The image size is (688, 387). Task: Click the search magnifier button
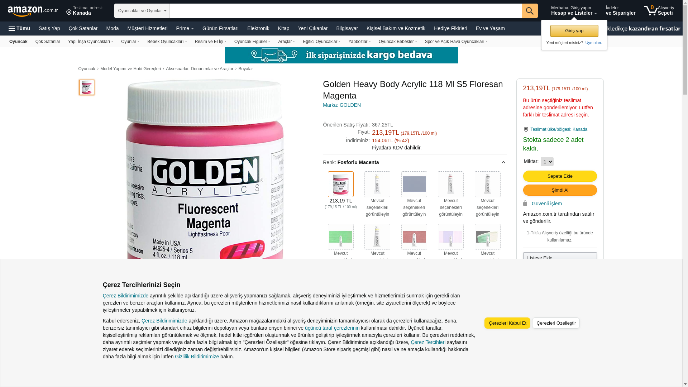click(x=530, y=11)
